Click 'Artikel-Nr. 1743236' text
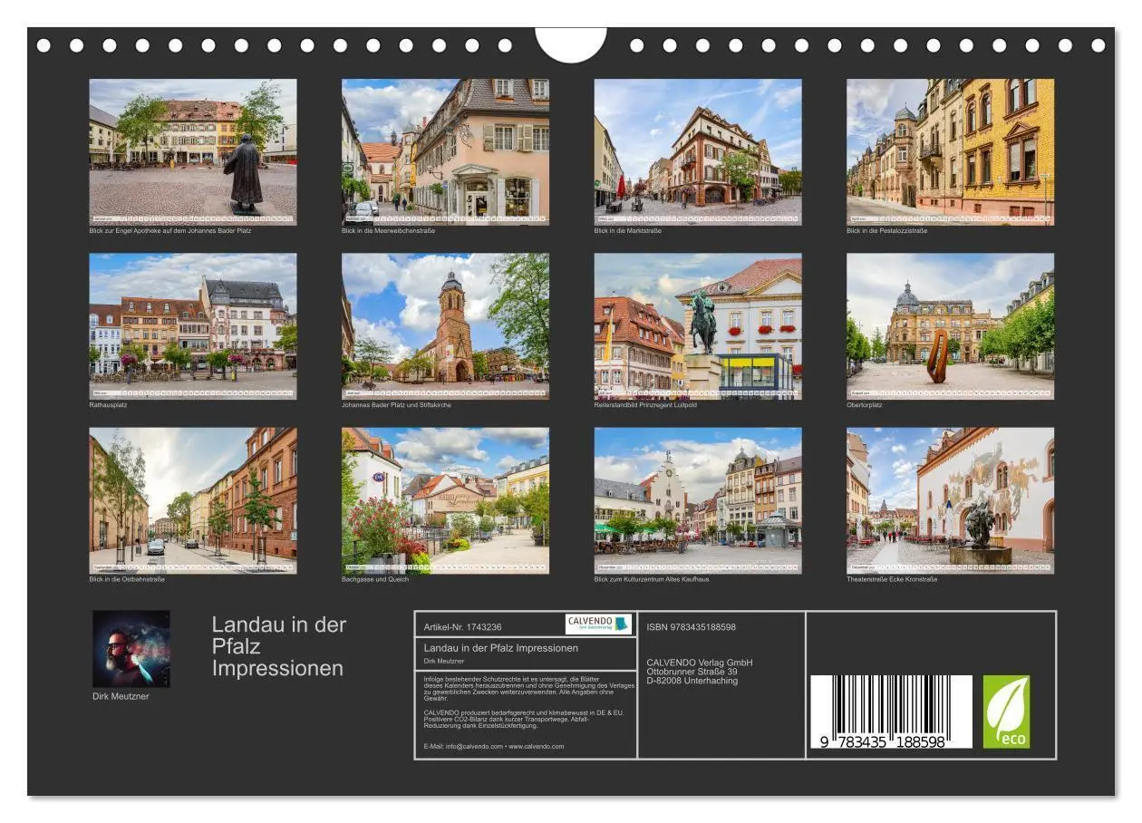1142x823 pixels. 463,627
